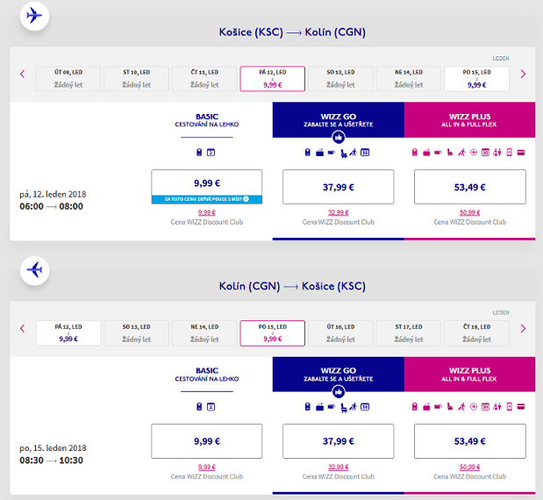Click the priority boarding icon under outbound WIZZ GO
Viewport: 543px width, 500px height.
(353, 153)
